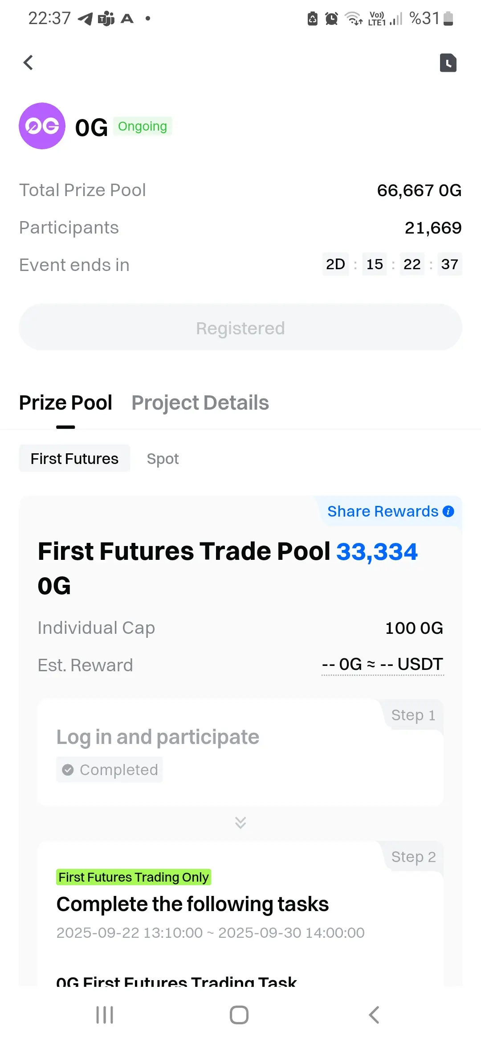Select the First Futures pool option
Screen dimensions: 481x1043
[74, 459]
